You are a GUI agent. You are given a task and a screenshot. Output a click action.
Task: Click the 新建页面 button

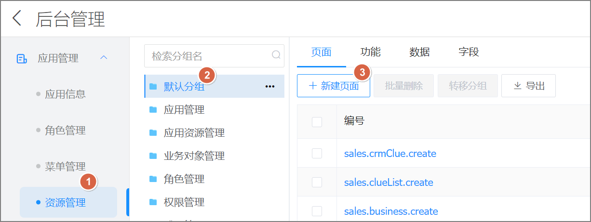point(333,86)
